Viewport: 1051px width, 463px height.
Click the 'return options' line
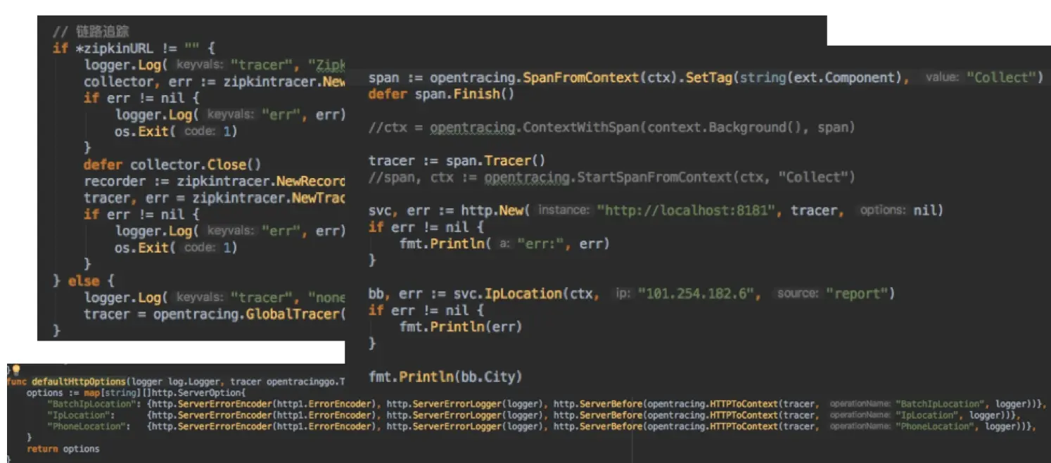tap(63, 449)
